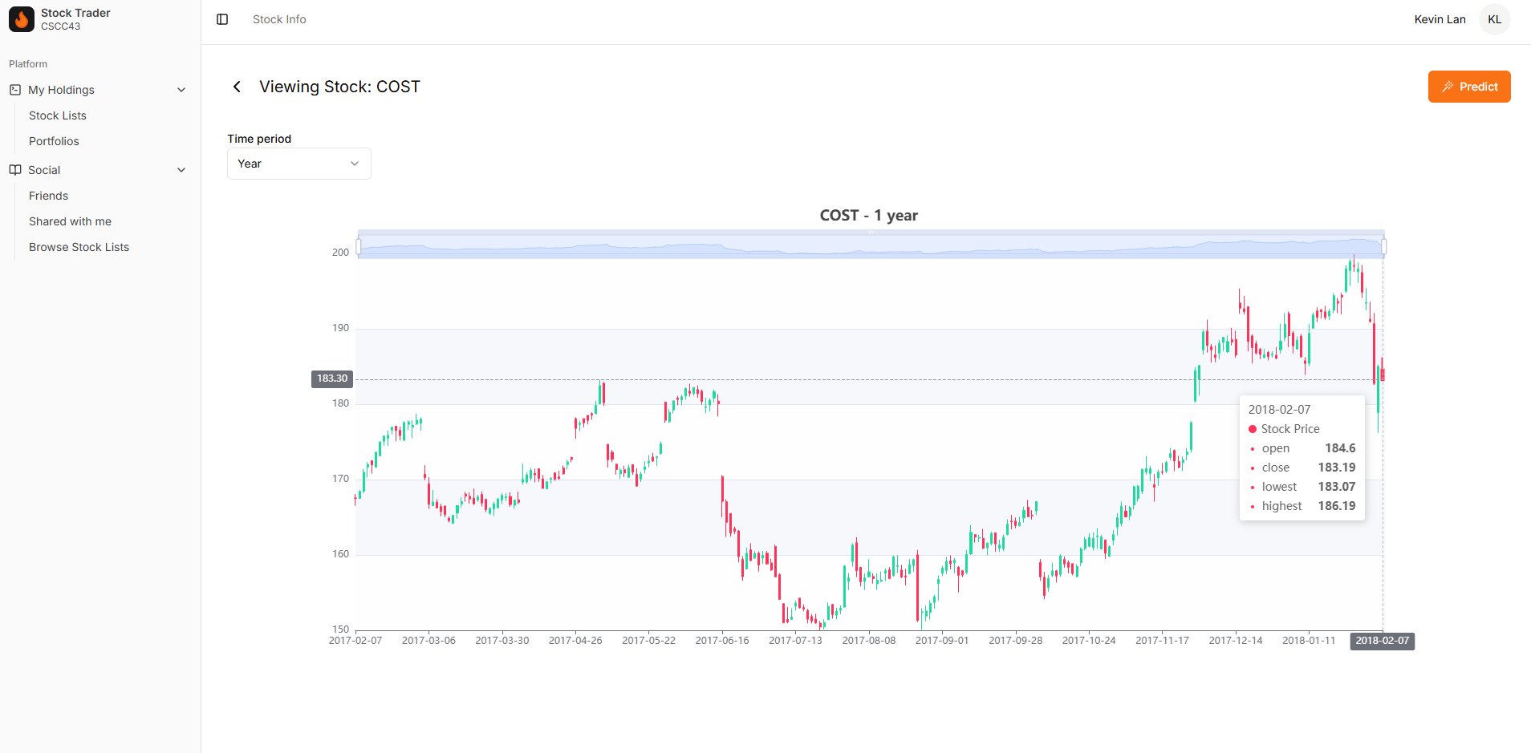This screenshot has width=1531, height=753.
Task: Collapse the Social section
Action: point(181,169)
